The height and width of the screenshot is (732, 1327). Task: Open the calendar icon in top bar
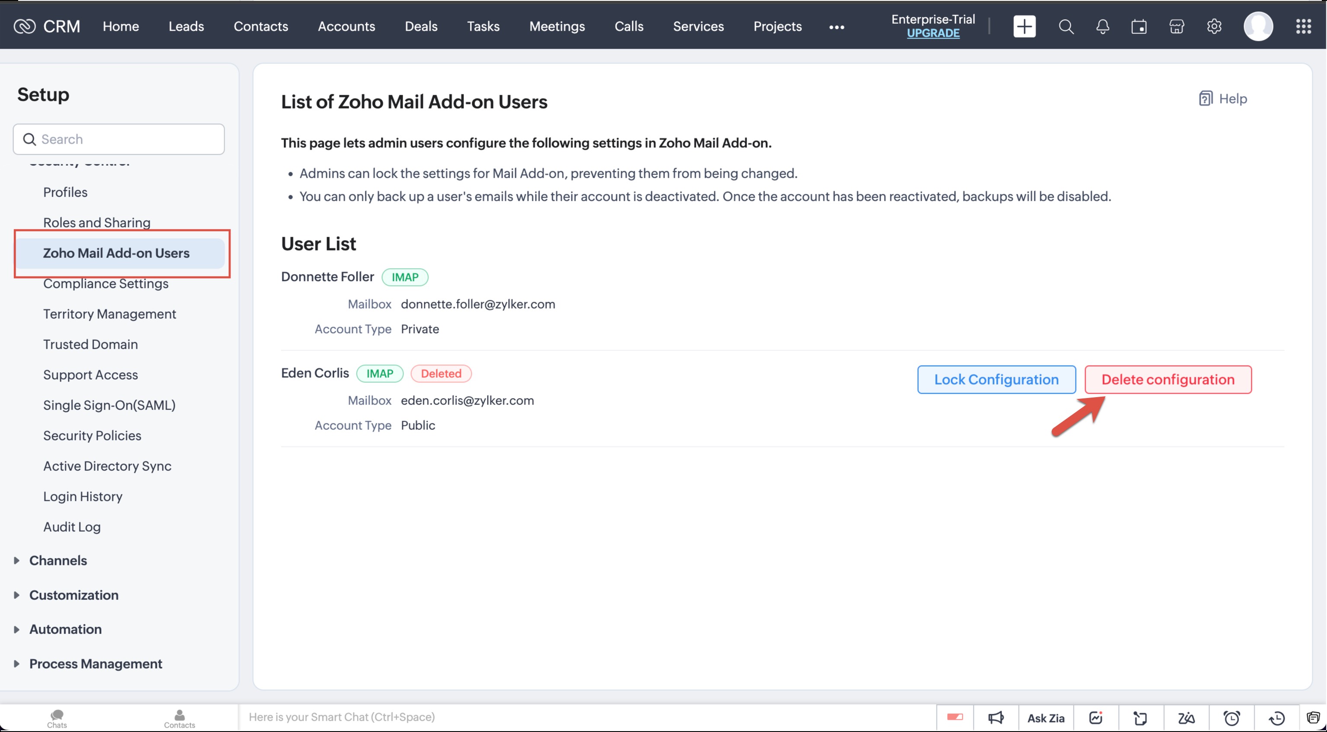tap(1138, 26)
